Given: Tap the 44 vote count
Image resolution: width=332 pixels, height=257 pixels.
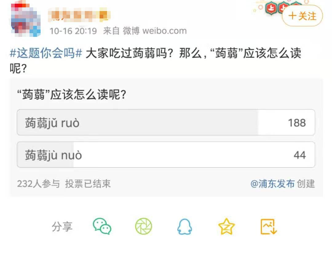Looking at the screenshot, I should [x=299, y=155].
